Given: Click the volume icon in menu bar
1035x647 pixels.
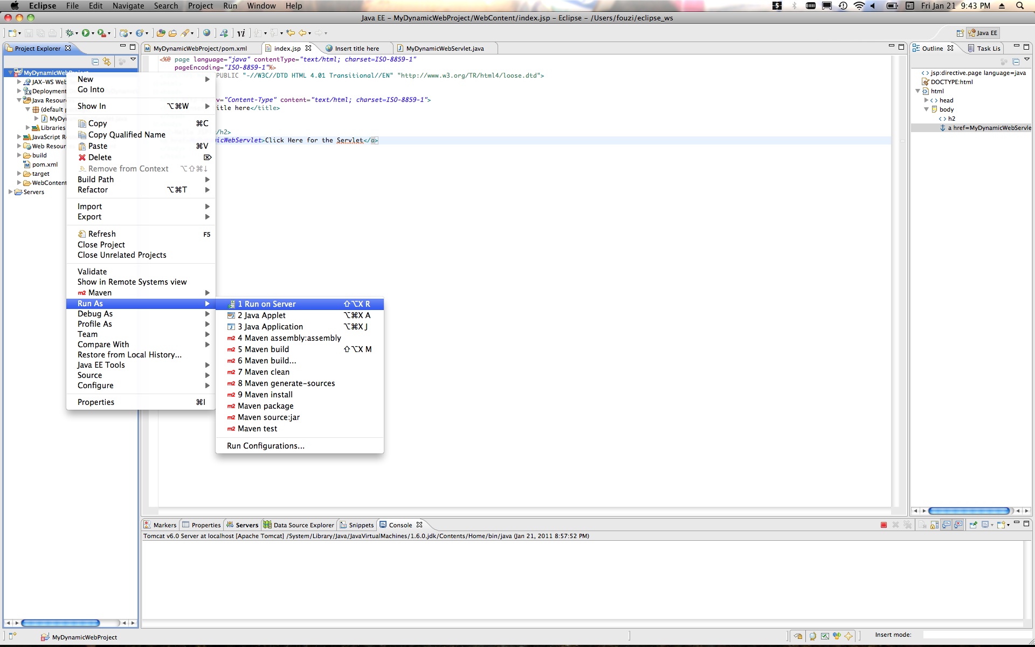Looking at the screenshot, I should [x=872, y=6].
